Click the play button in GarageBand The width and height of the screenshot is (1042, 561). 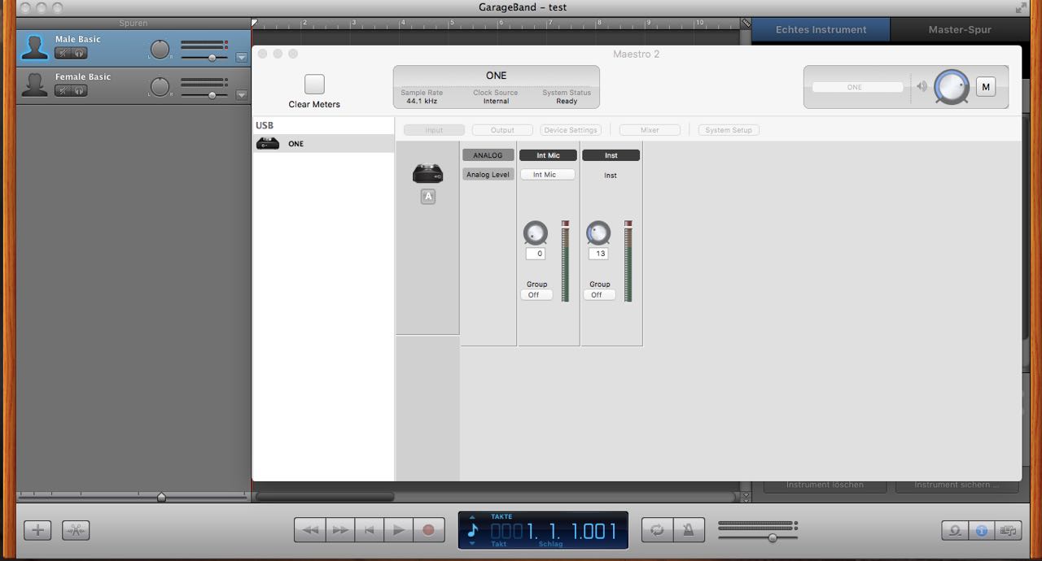click(398, 530)
